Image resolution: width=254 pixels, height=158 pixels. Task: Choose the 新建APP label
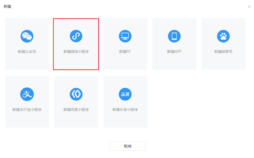coord(174,52)
